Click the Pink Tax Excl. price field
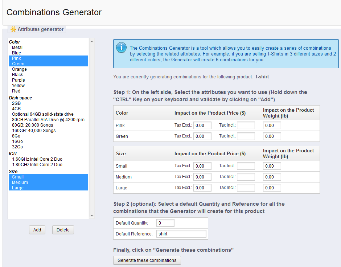The width and height of the screenshot is (341, 267). point(202,126)
